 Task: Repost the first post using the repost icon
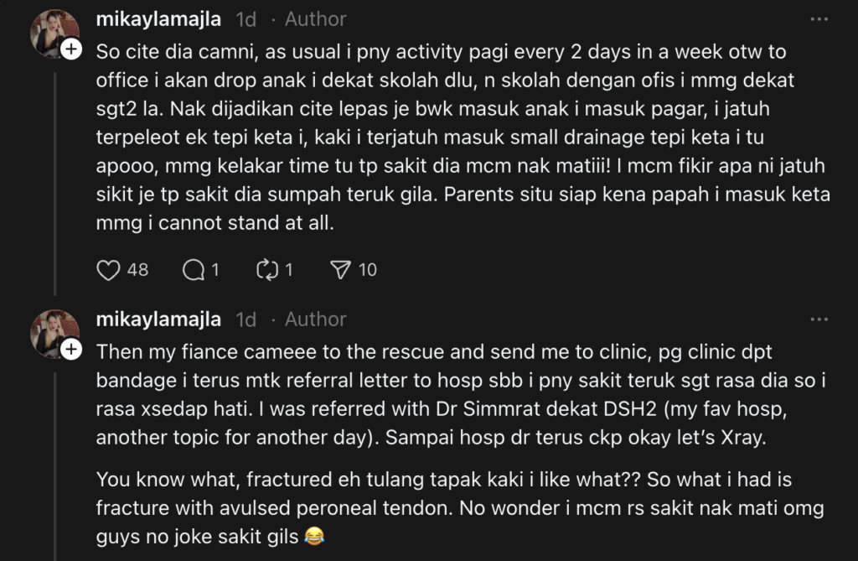266,269
